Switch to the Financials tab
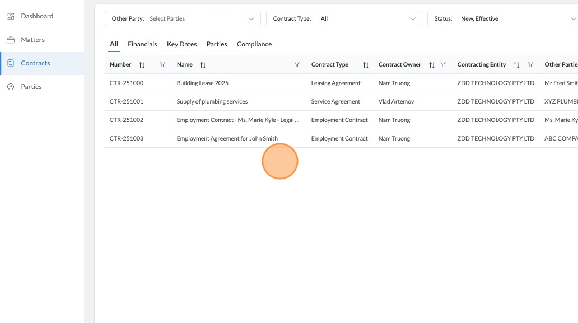Image resolution: width=578 pixels, height=323 pixels. pyautogui.click(x=142, y=44)
